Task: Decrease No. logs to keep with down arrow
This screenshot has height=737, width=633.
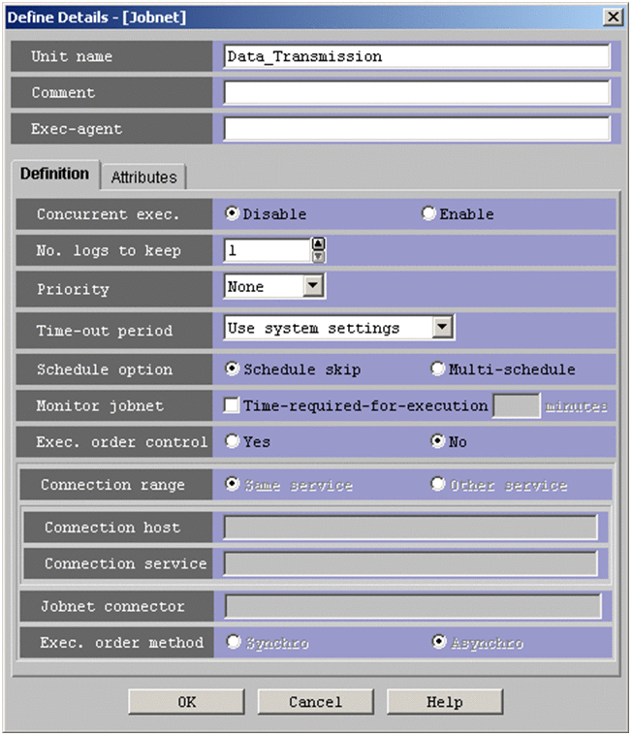Action: (x=319, y=256)
